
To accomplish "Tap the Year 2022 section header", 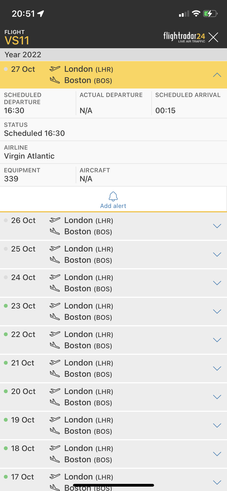I will tap(113, 55).
